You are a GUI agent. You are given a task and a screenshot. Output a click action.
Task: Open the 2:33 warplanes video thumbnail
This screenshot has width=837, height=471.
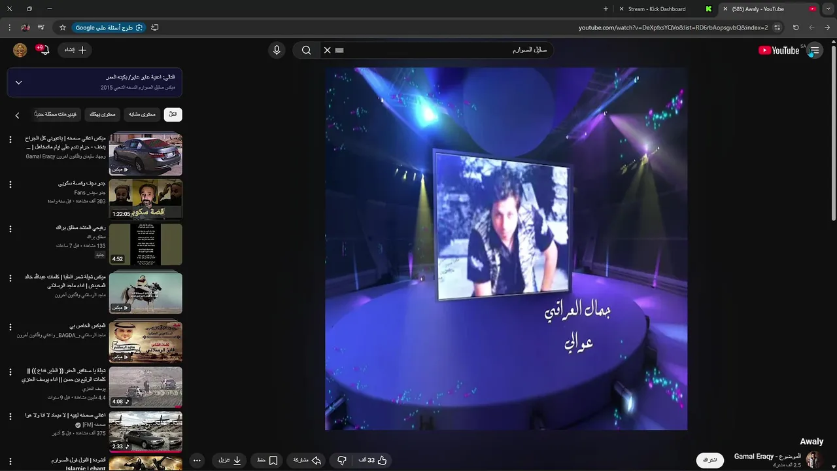pyautogui.click(x=145, y=432)
